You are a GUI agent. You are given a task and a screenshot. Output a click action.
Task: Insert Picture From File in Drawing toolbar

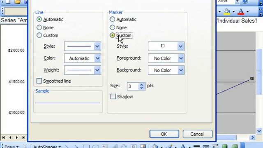point(143,146)
